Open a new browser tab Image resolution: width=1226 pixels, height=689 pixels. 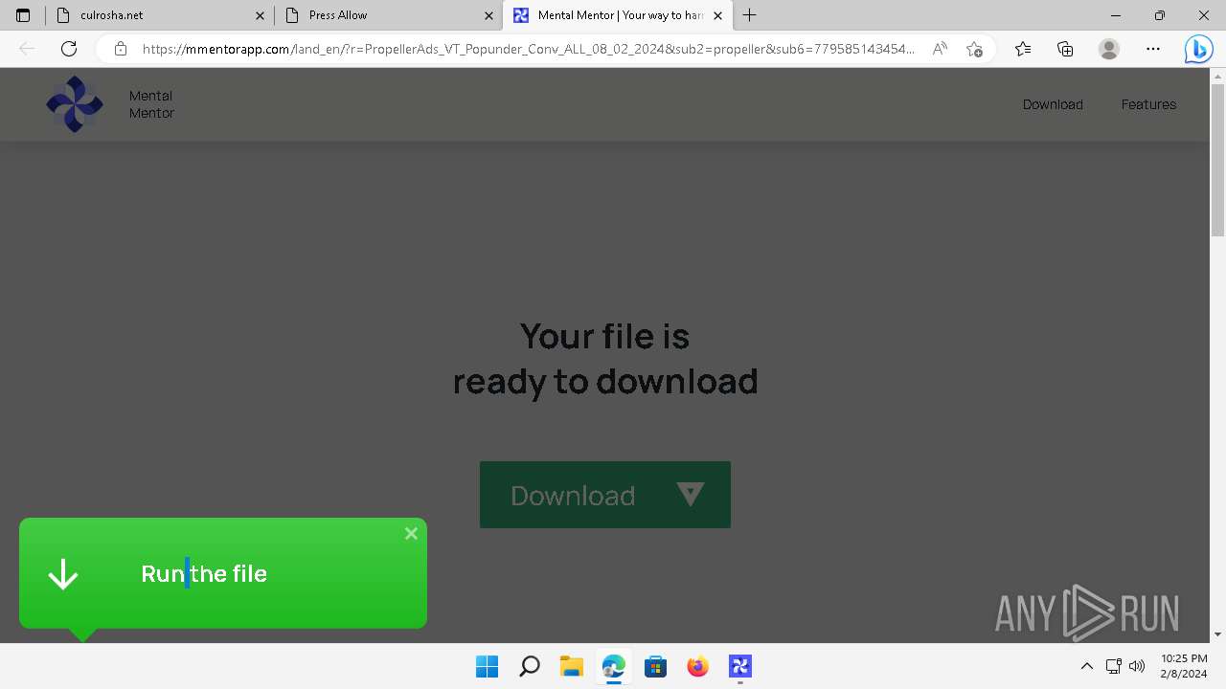click(x=750, y=15)
